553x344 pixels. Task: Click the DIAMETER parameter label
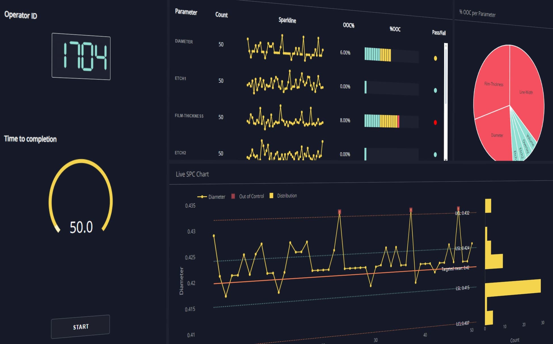pyautogui.click(x=184, y=41)
